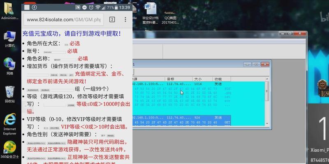This screenshot has width=329, height=164.
Task: Tap the cast screen icon in status bar
Action: [x=78, y=7]
